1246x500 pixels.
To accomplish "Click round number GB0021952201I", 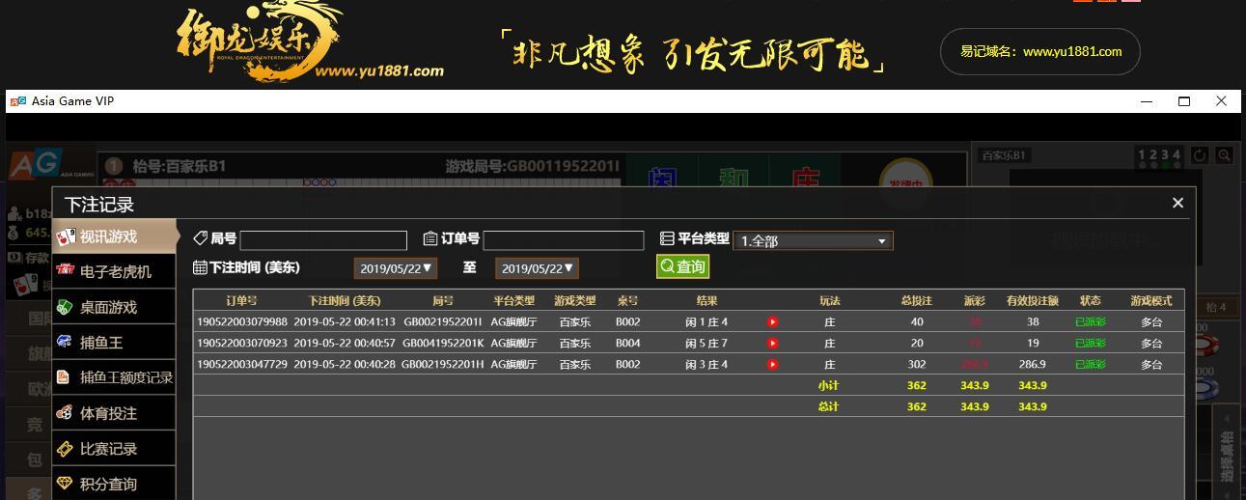I will [x=442, y=321].
